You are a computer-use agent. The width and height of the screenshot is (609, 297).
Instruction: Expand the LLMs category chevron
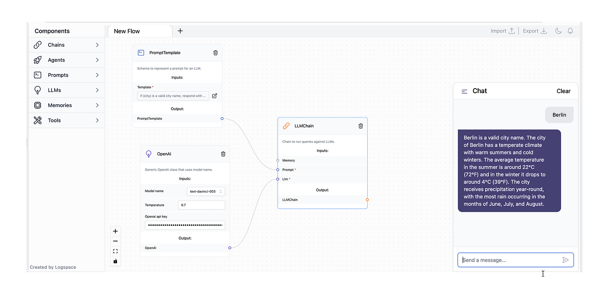[97, 90]
